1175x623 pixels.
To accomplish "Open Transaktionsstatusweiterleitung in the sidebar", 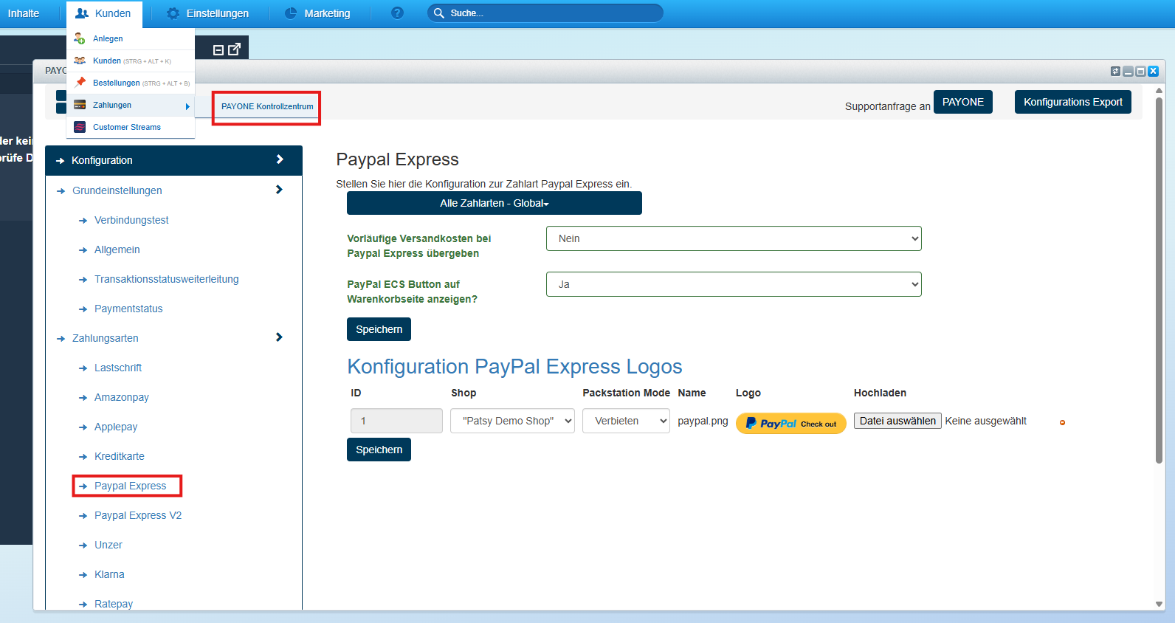I will (166, 279).
